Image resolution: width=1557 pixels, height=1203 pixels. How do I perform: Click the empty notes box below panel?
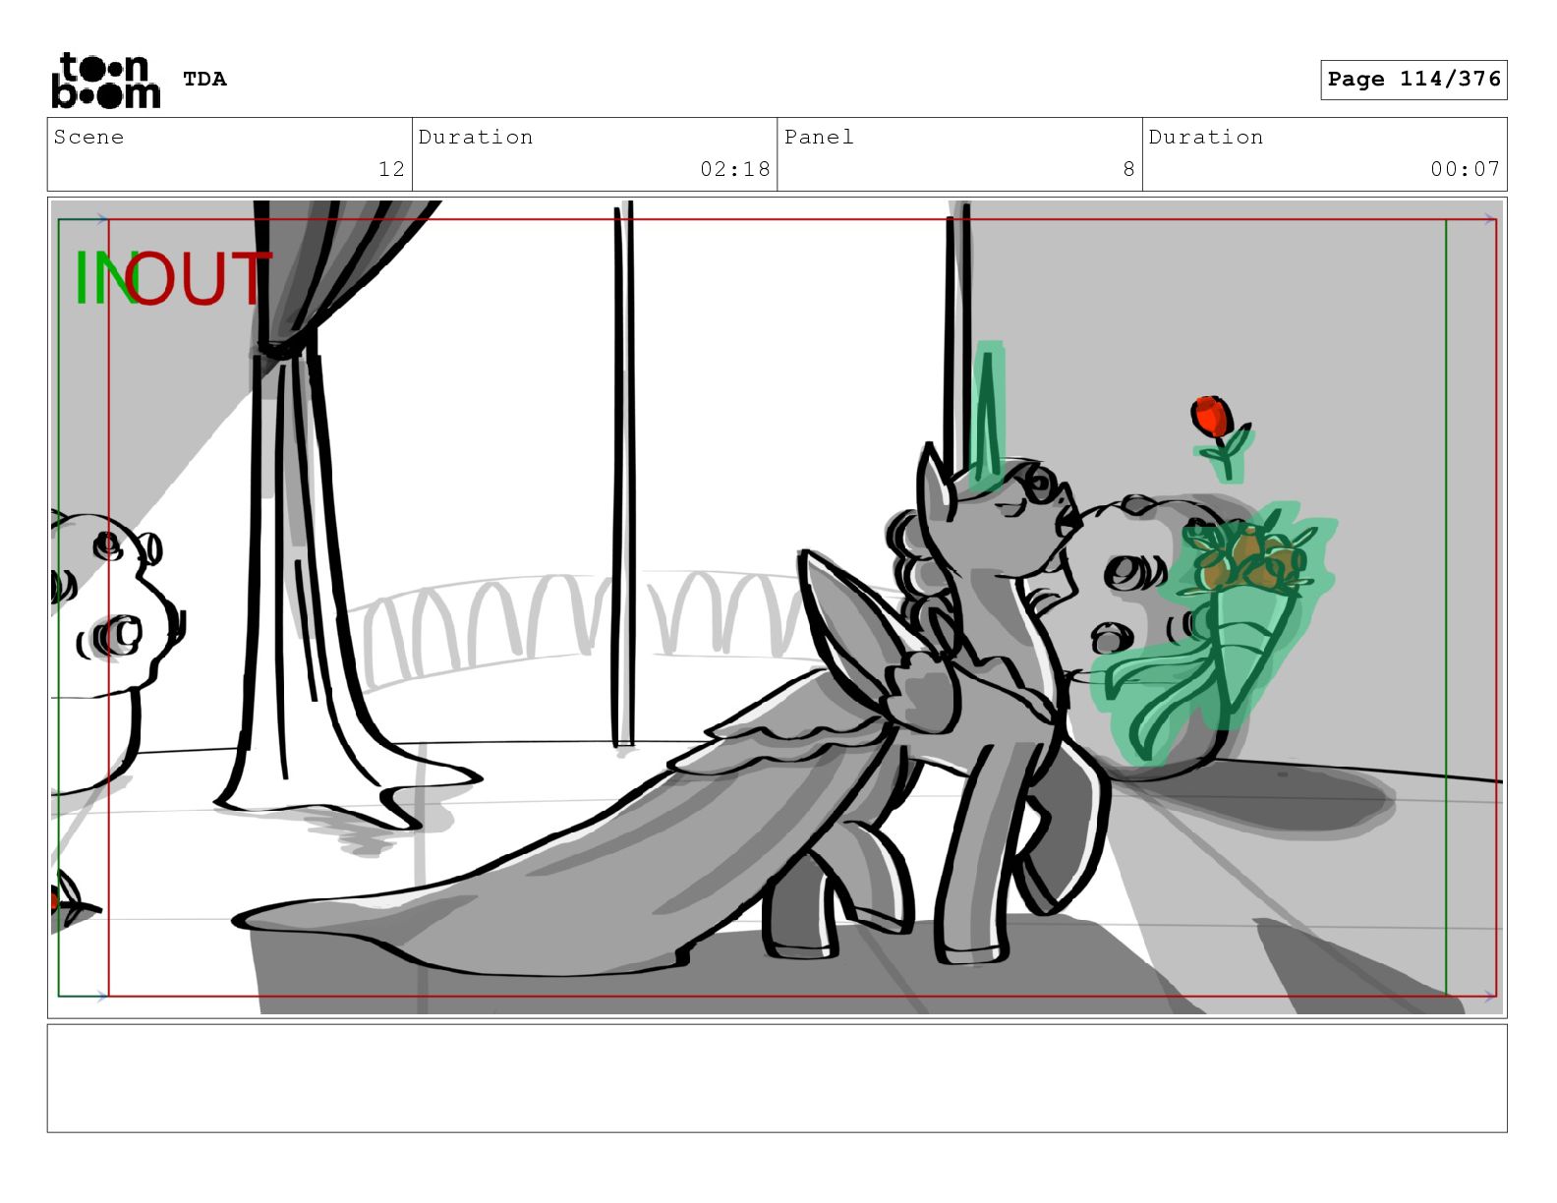click(x=777, y=1078)
